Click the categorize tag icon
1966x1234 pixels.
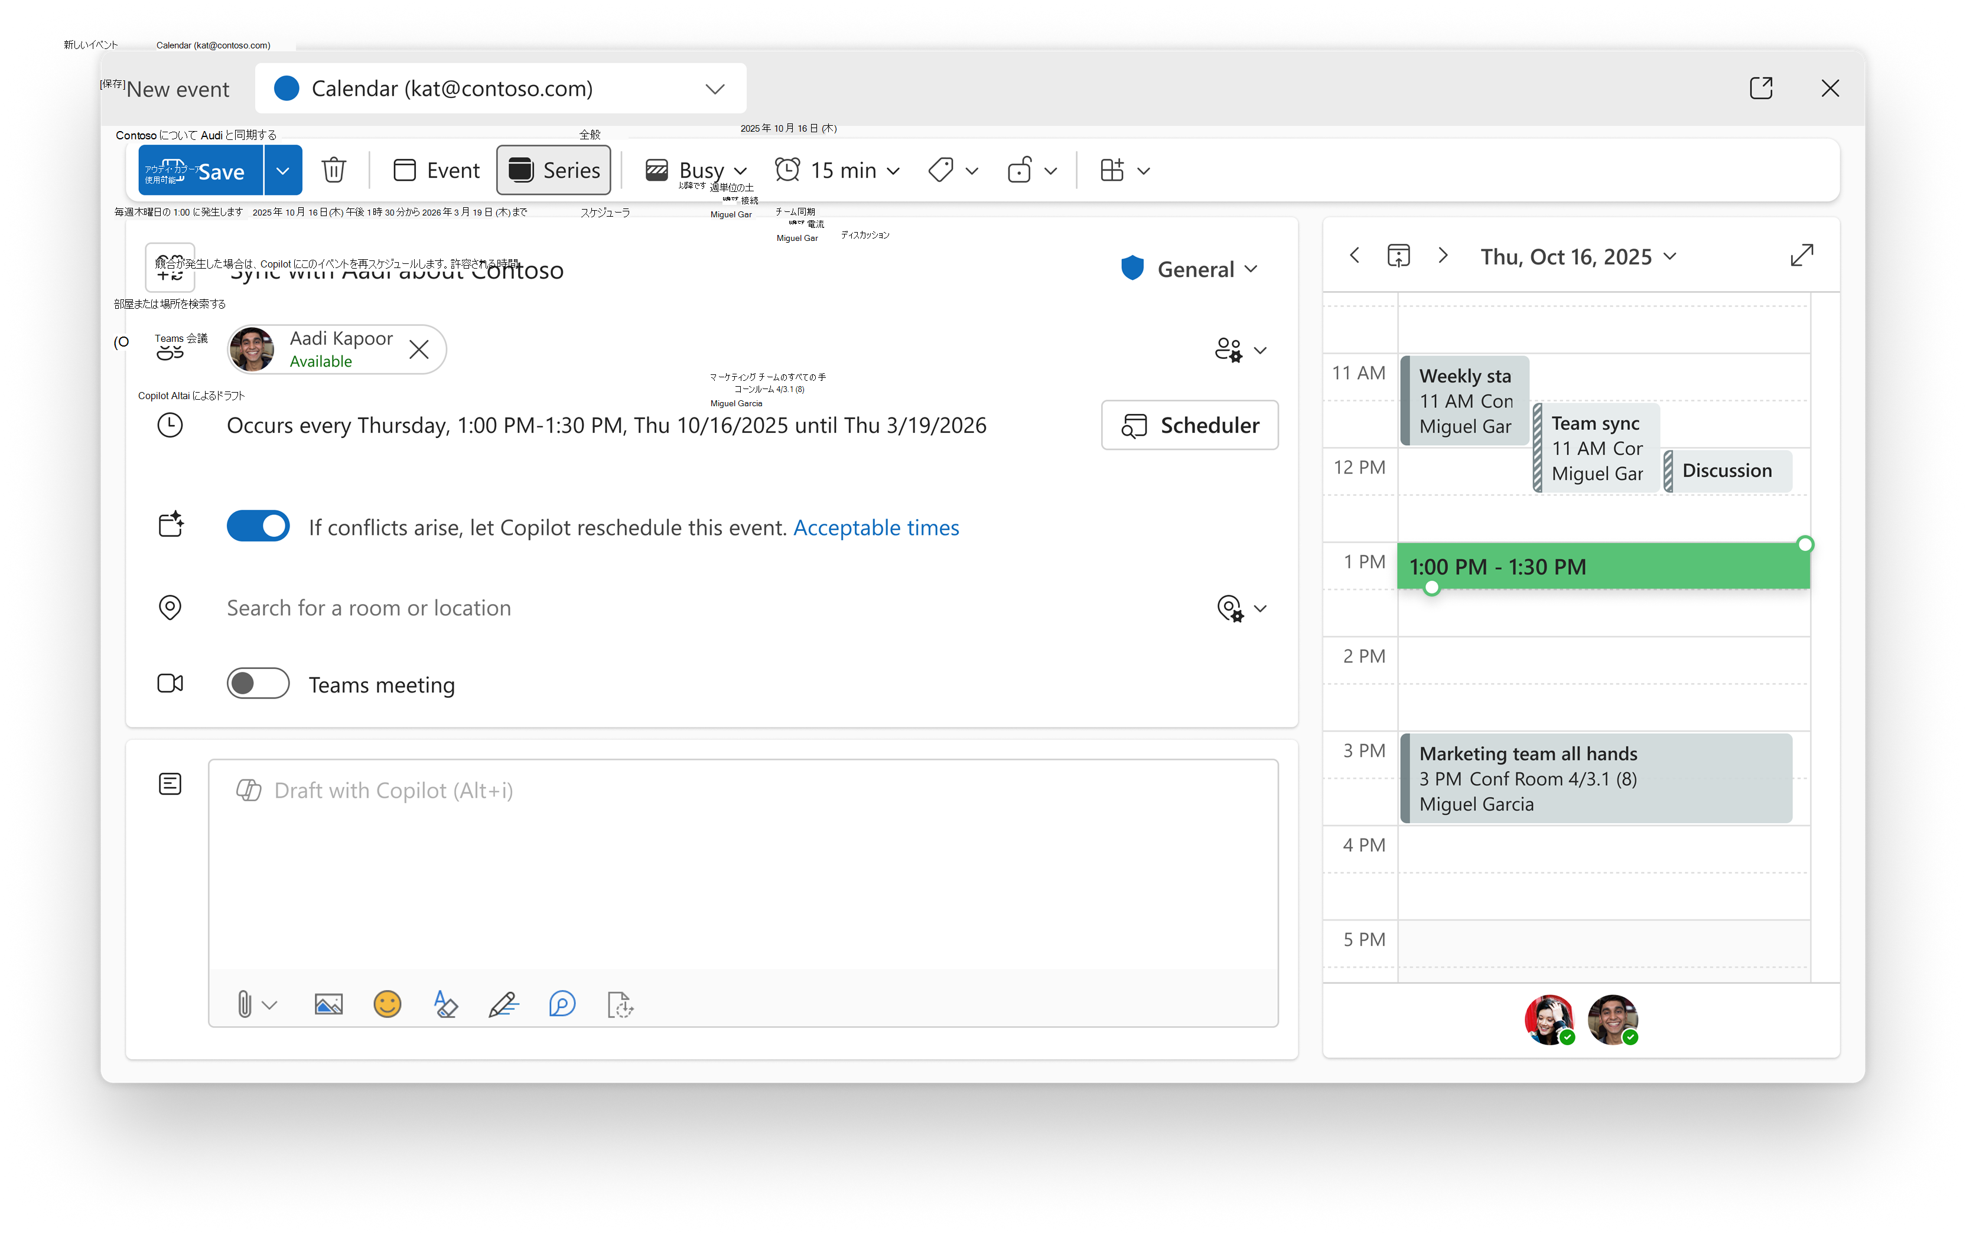pyautogui.click(x=940, y=171)
